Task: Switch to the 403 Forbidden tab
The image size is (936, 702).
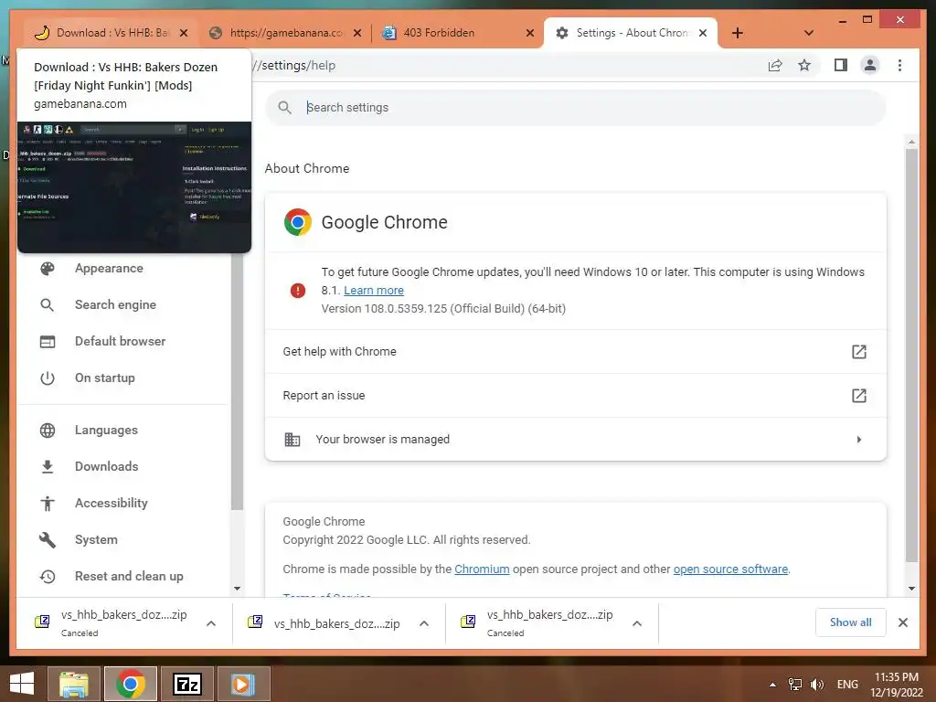Action: (457, 33)
